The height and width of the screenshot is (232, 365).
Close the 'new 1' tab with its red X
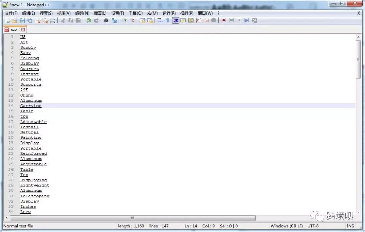click(x=23, y=30)
